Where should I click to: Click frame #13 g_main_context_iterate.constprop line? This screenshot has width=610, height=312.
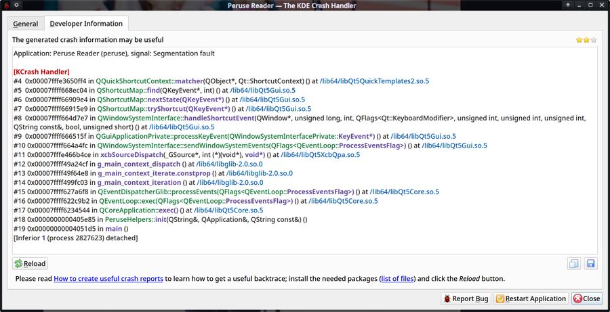(x=153, y=173)
